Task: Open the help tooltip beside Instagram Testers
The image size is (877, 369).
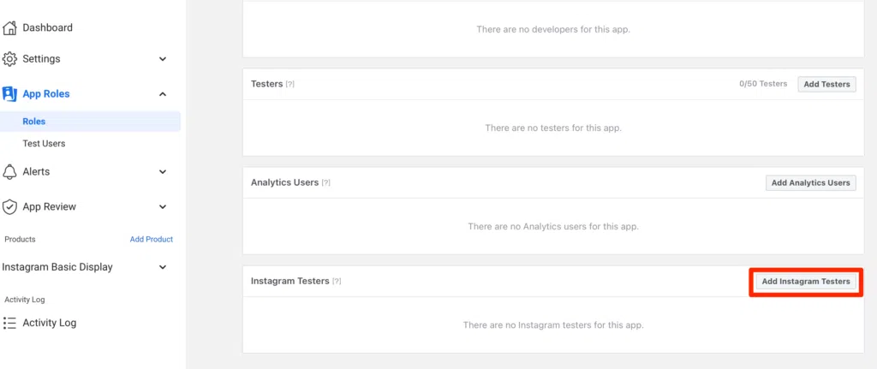Action: point(337,281)
